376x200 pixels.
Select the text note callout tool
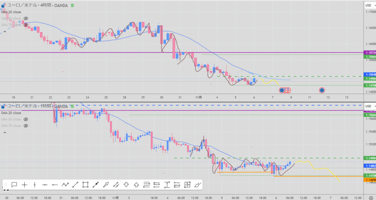point(14,185)
